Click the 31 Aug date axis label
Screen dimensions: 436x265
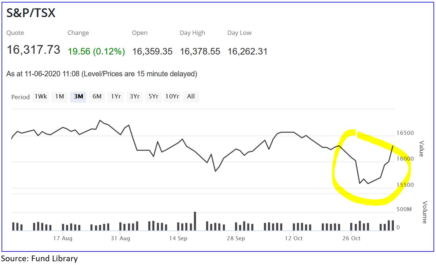tap(120, 238)
